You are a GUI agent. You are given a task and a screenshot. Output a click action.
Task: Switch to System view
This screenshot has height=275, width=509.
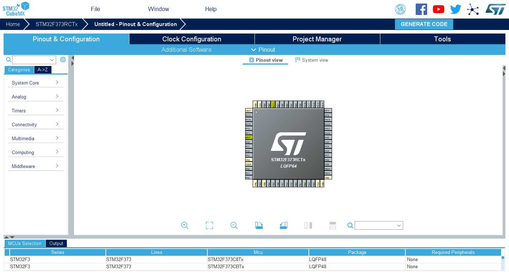[312, 60]
